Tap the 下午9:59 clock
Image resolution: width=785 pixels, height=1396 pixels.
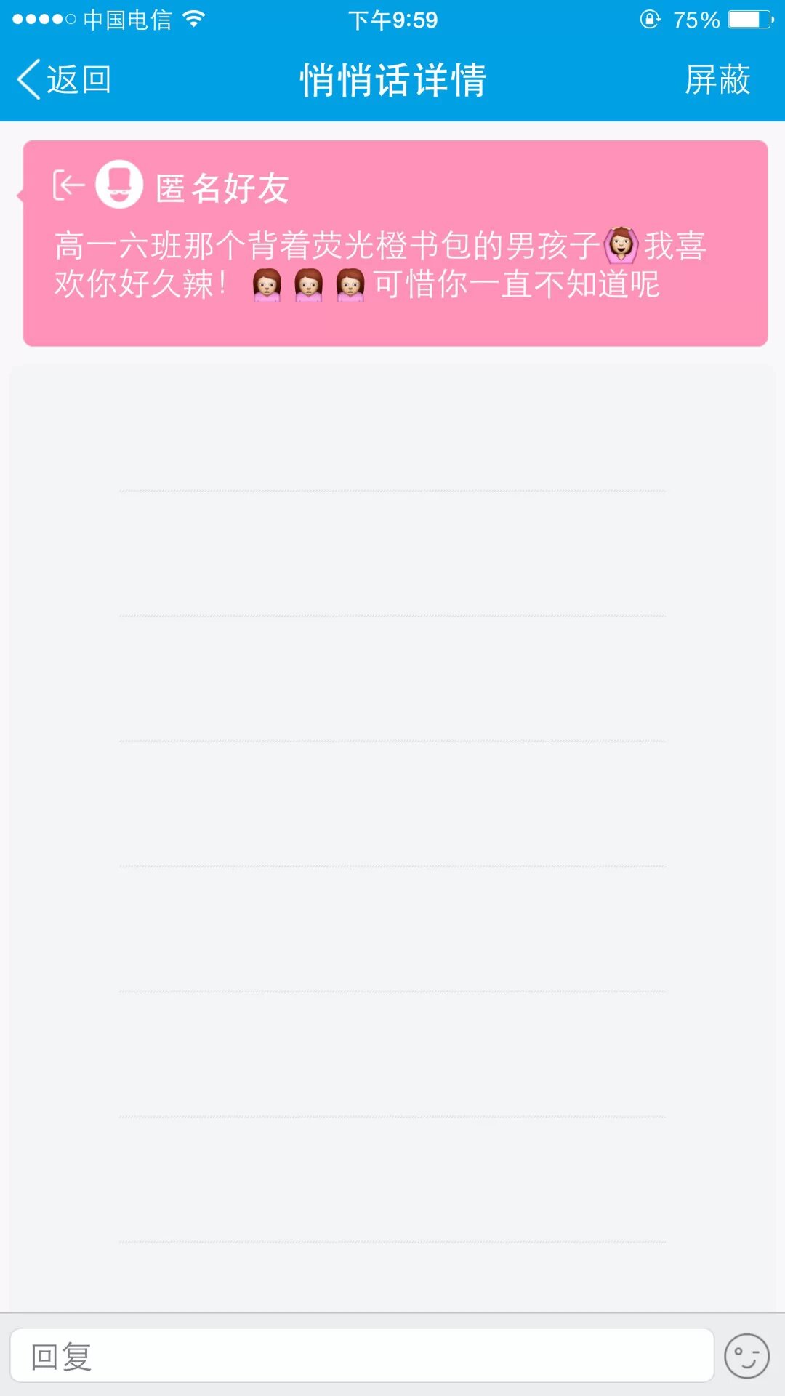(392, 20)
